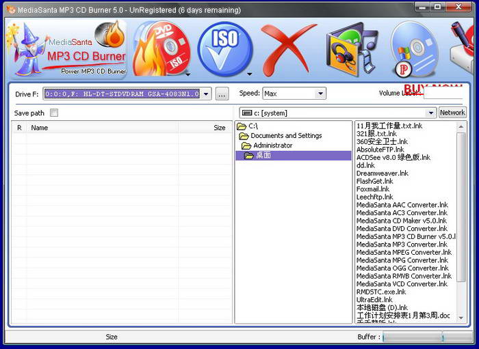Select 321服.txt.lnk file
Viewport: 479px width, 349px height.
(x=376, y=134)
